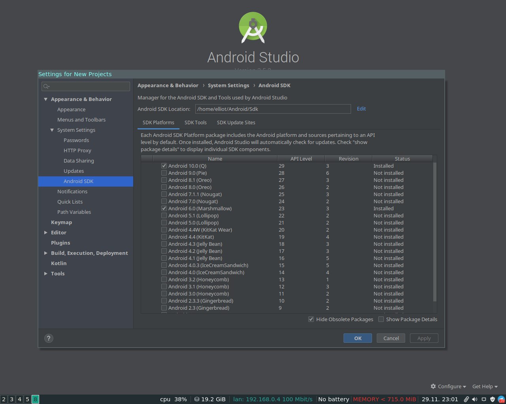This screenshot has width=506, height=404.
Task: Enable Show Package Details checkbox
Action: tap(381, 319)
